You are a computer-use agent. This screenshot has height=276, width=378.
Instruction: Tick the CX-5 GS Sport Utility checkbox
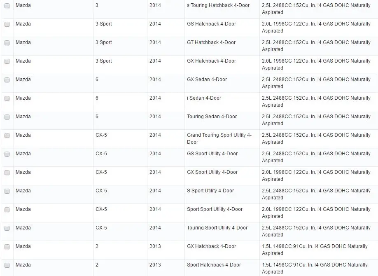click(7, 154)
